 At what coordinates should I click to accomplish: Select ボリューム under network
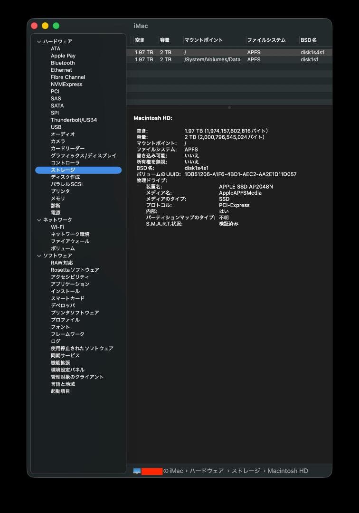pyautogui.click(x=63, y=248)
